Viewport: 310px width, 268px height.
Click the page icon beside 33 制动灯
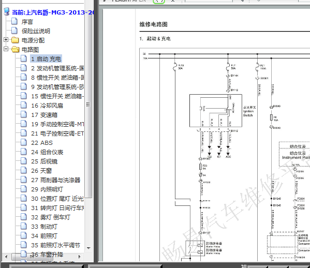click(x=24, y=226)
